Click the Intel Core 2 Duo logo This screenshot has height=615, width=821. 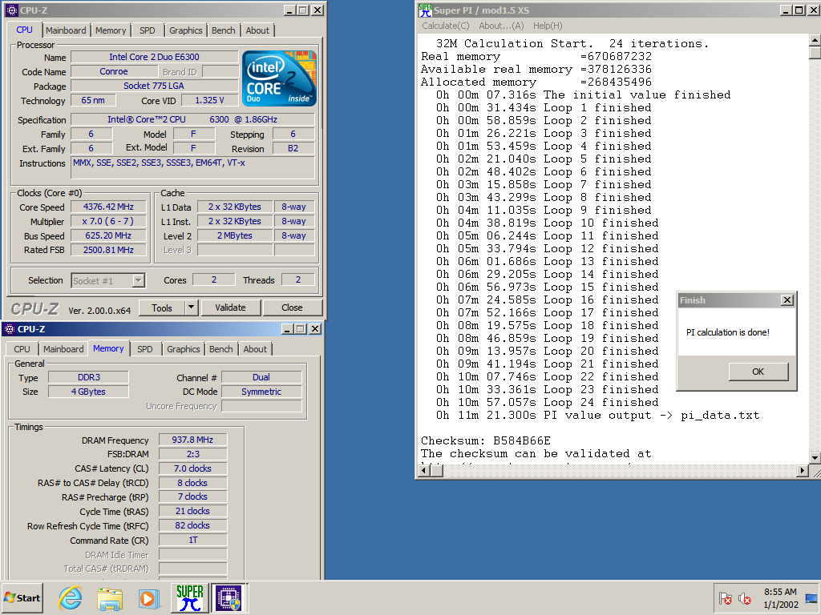279,78
